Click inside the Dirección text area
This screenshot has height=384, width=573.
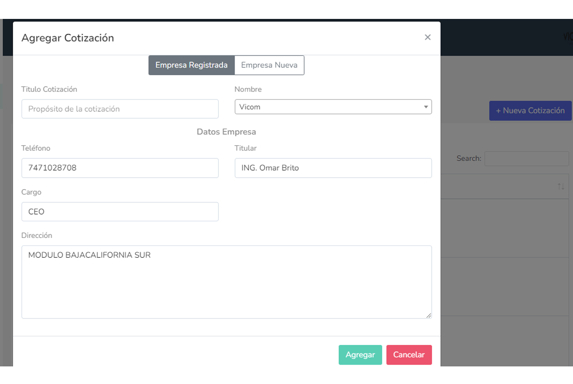(x=226, y=282)
